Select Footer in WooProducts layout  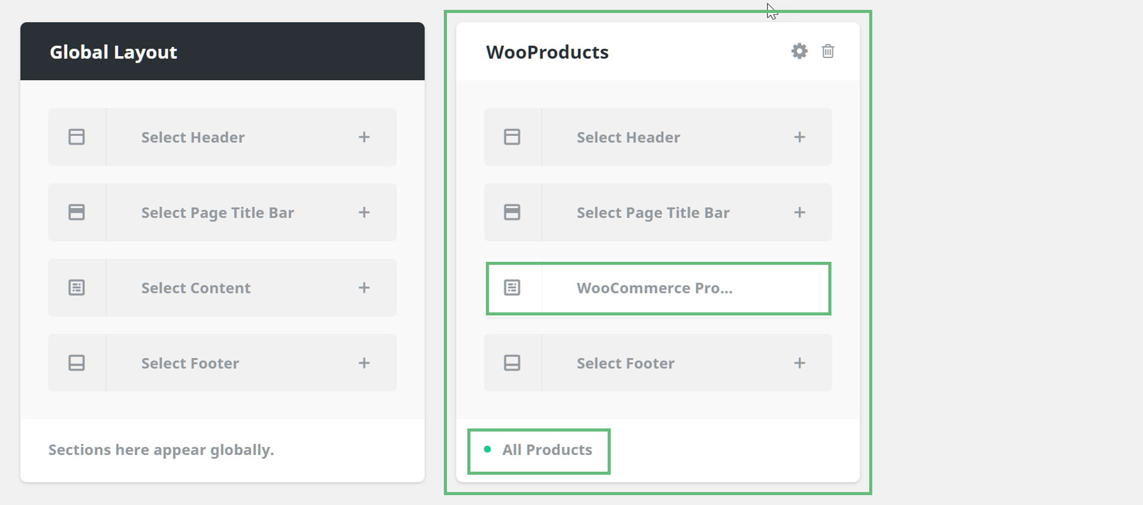(x=658, y=363)
